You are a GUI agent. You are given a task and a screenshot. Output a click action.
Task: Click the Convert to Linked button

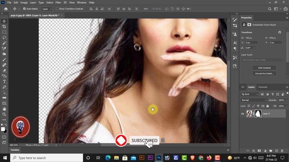pyautogui.click(x=264, y=73)
